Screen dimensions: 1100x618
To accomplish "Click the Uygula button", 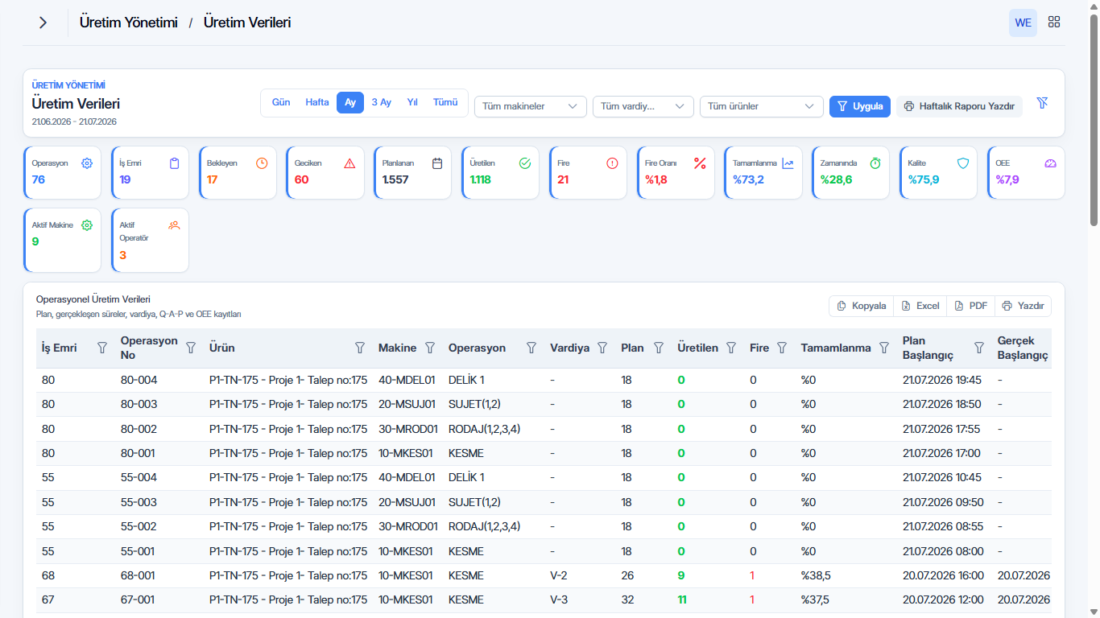I will [x=860, y=106].
